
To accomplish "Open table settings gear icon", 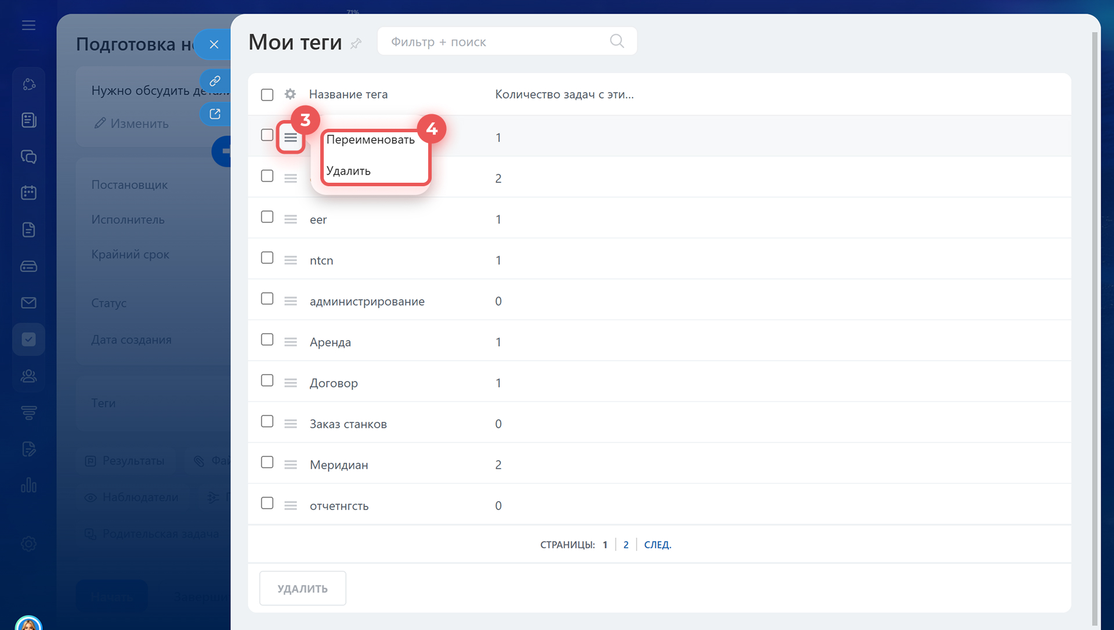I will coord(290,94).
